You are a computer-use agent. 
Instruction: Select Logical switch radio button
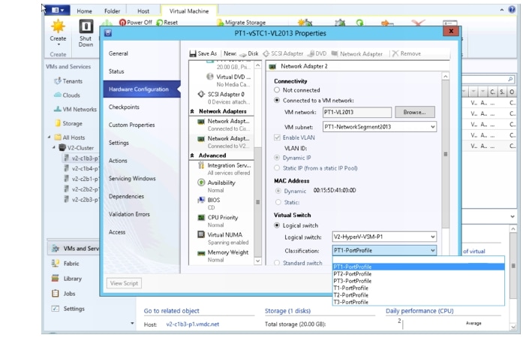coord(277,225)
